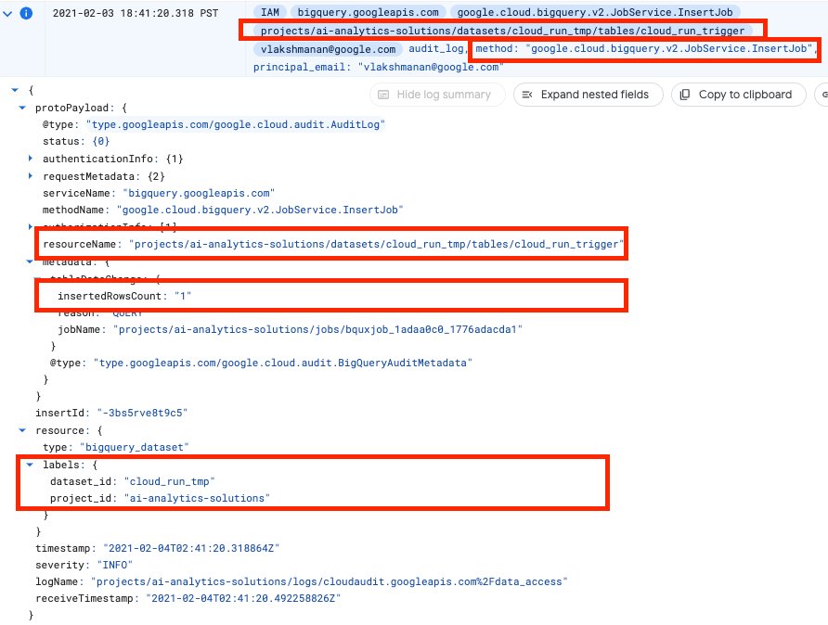Click Expand nested fields button

pyautogui.click(x=588, y=95)
